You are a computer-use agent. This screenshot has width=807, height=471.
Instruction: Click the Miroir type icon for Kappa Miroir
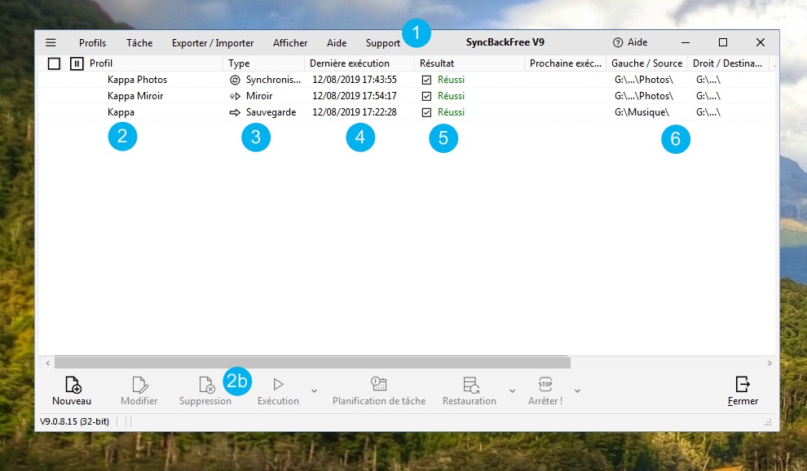click(x=235, y=96)
